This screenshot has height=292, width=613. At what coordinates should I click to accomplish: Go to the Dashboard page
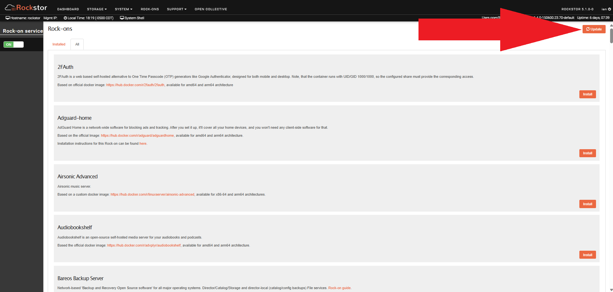[68, 9]
